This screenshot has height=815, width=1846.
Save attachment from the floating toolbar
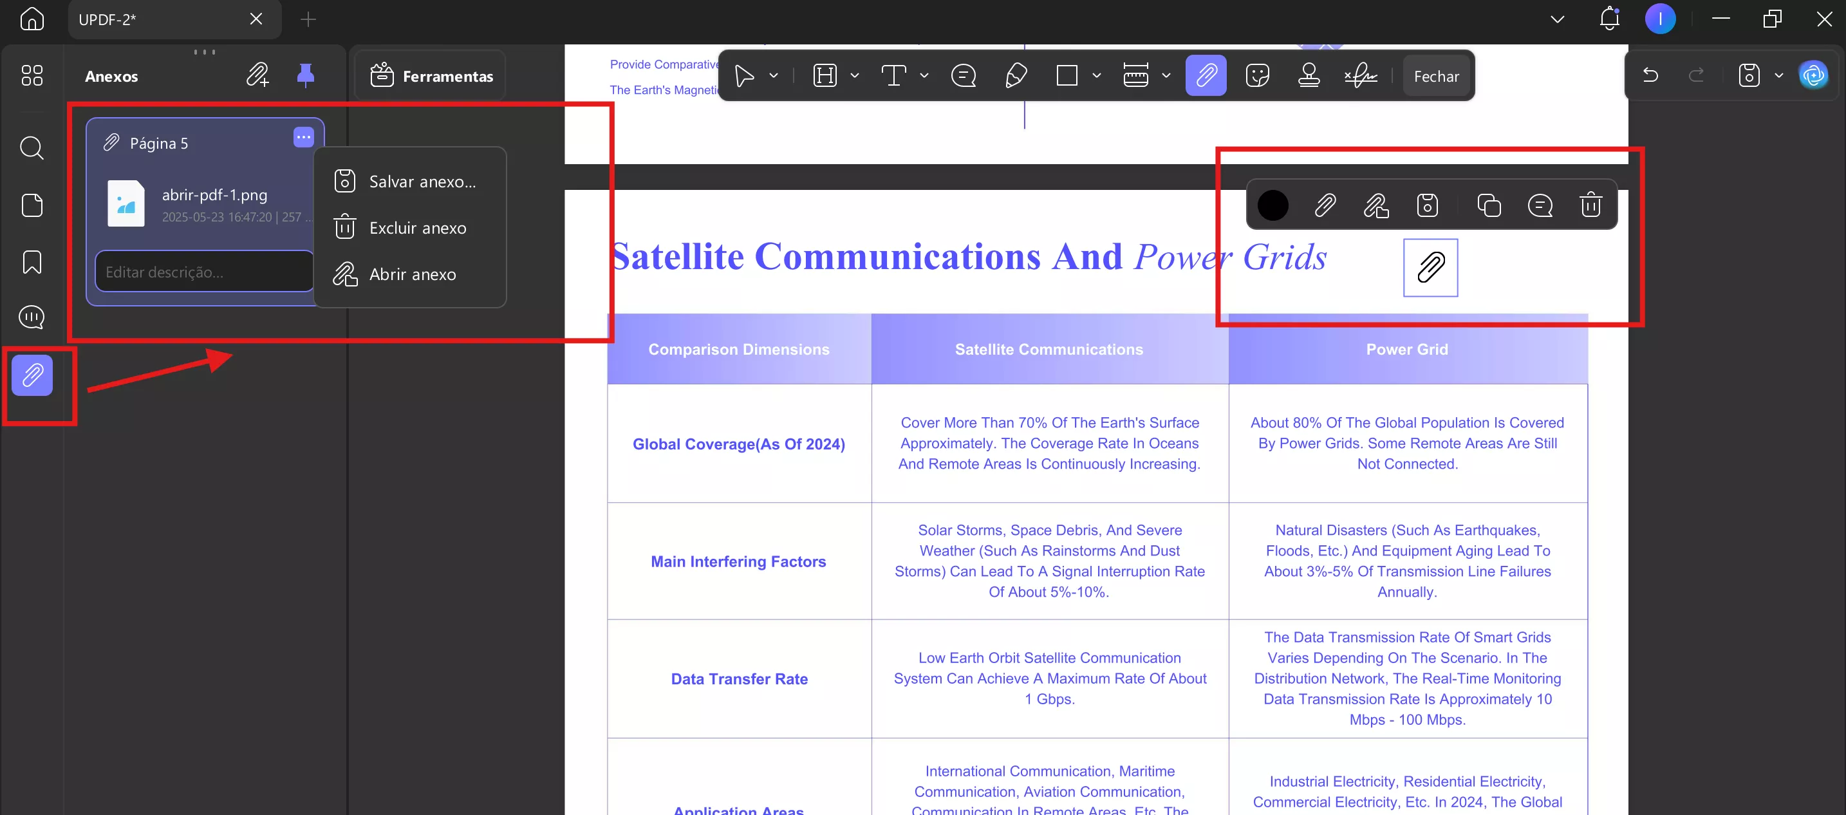point(1428,205)
